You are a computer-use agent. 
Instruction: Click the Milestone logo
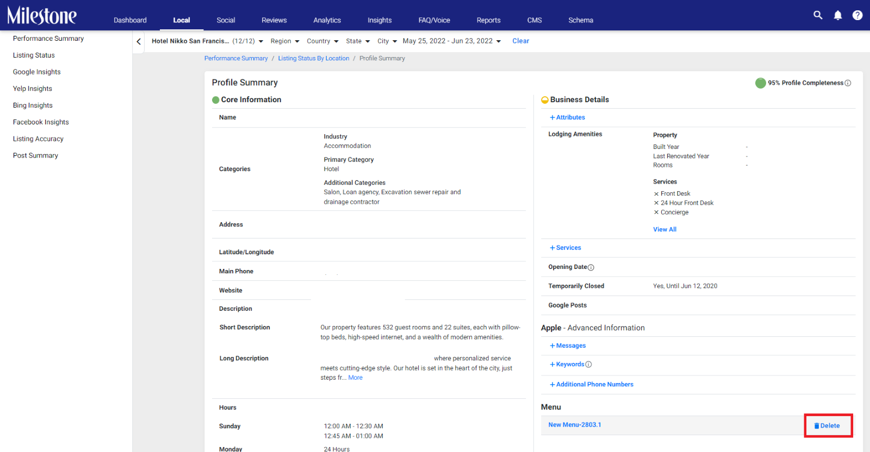pos(42,16)
